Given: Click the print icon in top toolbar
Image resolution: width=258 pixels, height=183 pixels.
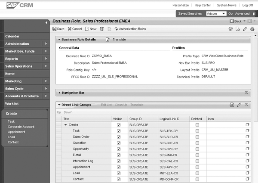Looking at the screenshot, I should point(252,29).
